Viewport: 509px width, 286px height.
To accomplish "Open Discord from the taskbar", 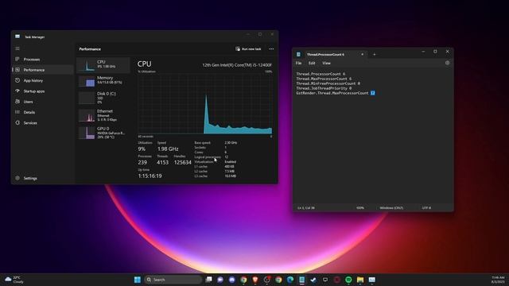I will (x=231, y=280).
